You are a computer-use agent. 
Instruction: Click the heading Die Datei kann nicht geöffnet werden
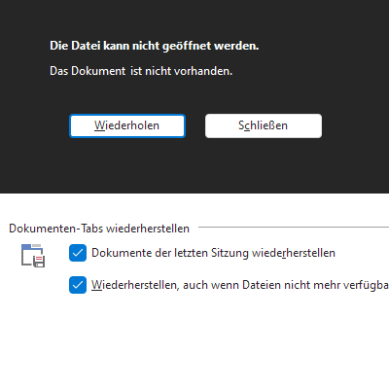(x=155, y=46)
